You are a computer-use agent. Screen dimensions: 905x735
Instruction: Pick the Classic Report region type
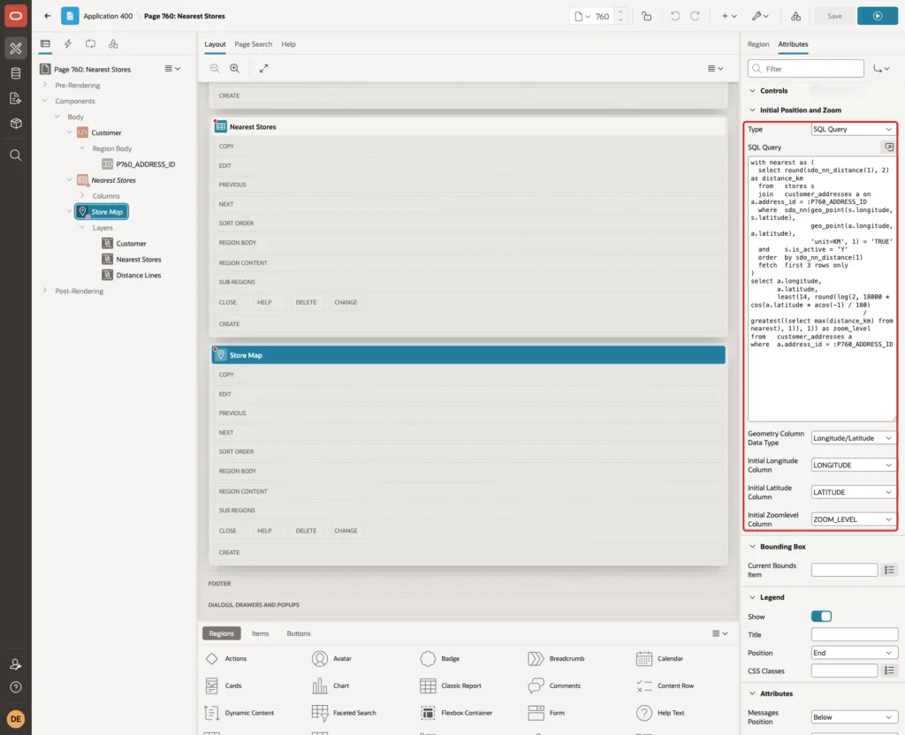452,686
